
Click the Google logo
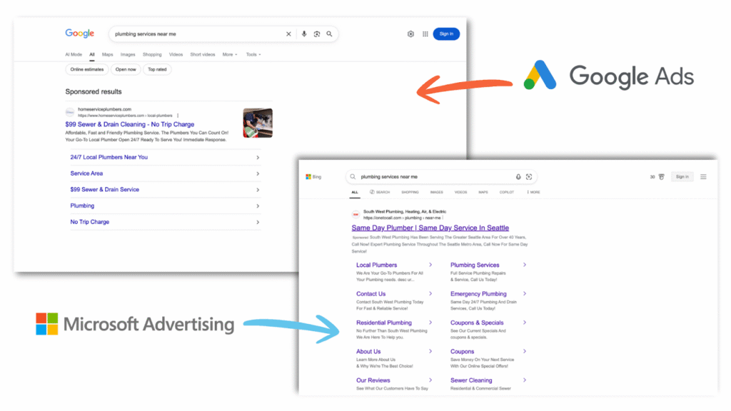80,34
